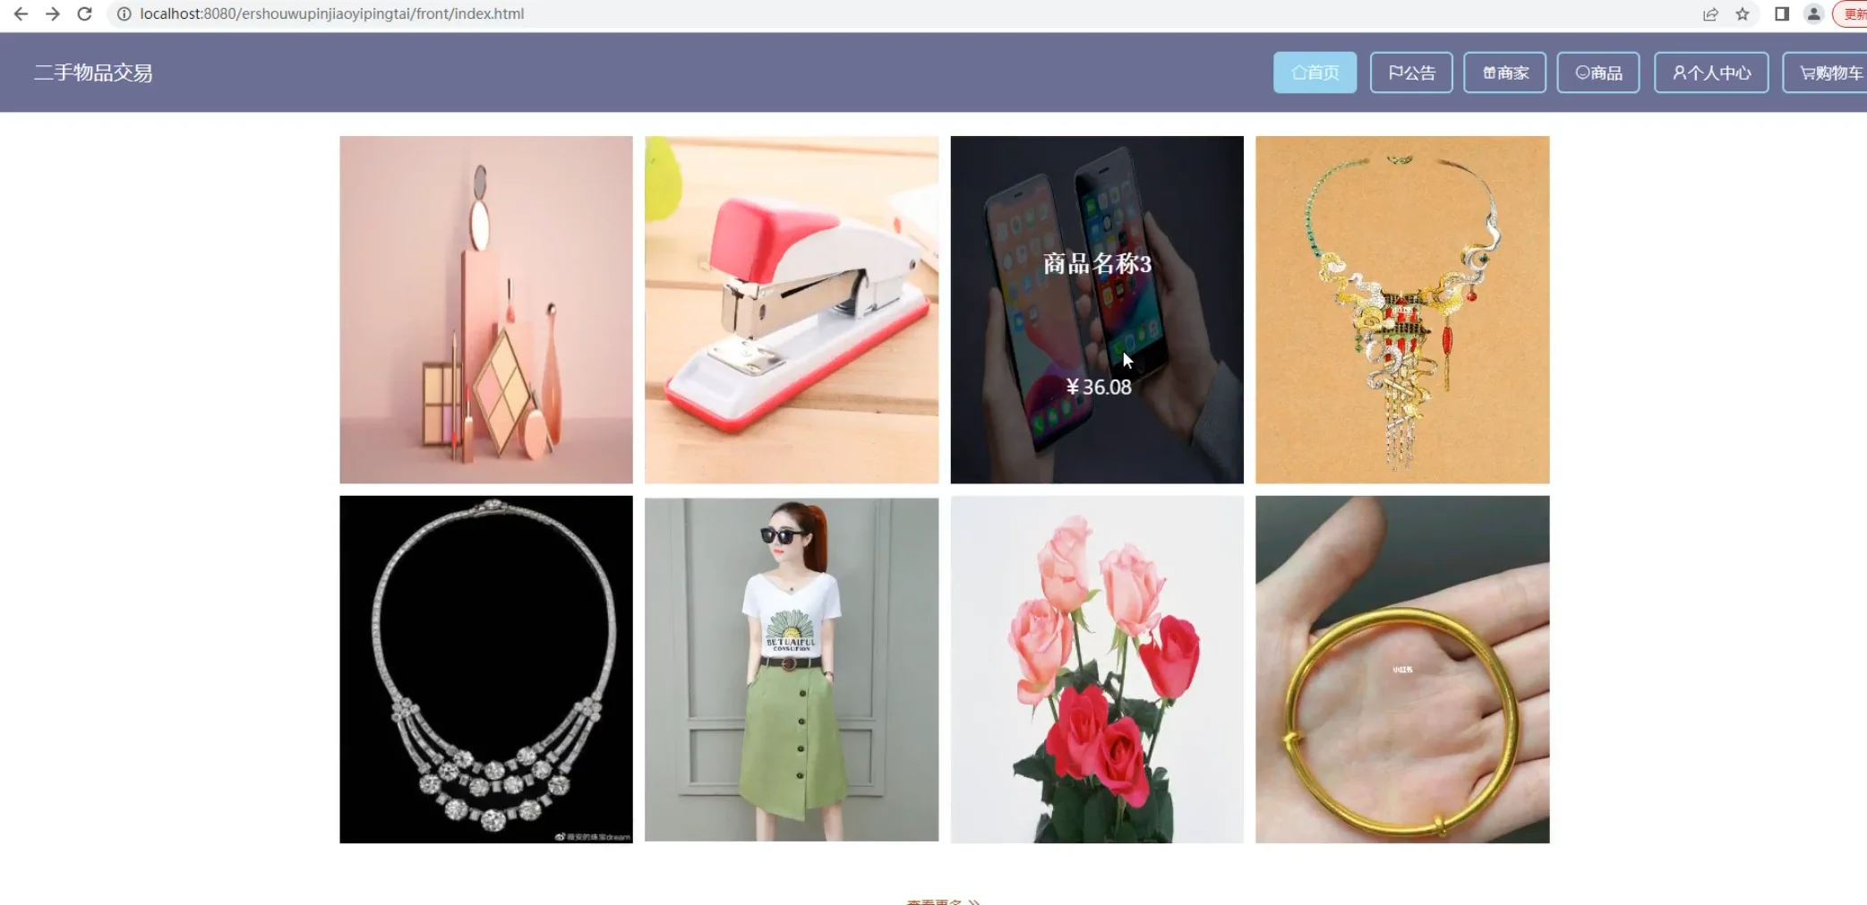
Task: Click the ¥36.08 price label
Action: 1099,387
